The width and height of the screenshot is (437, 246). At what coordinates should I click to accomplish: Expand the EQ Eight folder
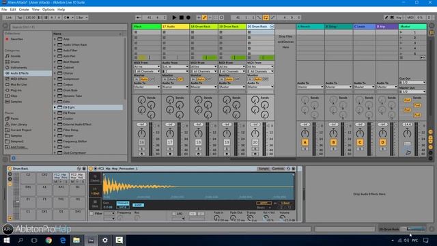55,107
